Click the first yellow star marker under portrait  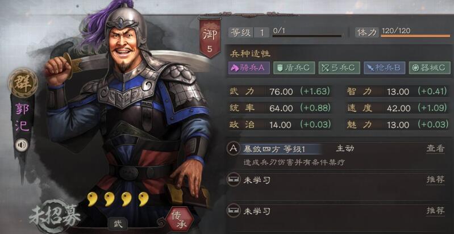(93, 199)
